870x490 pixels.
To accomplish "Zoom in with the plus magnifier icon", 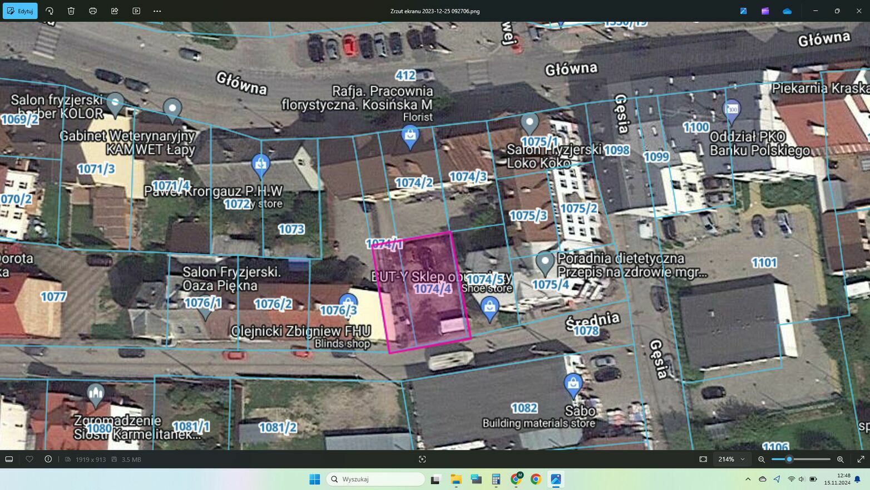I will (x=841, y=459).
